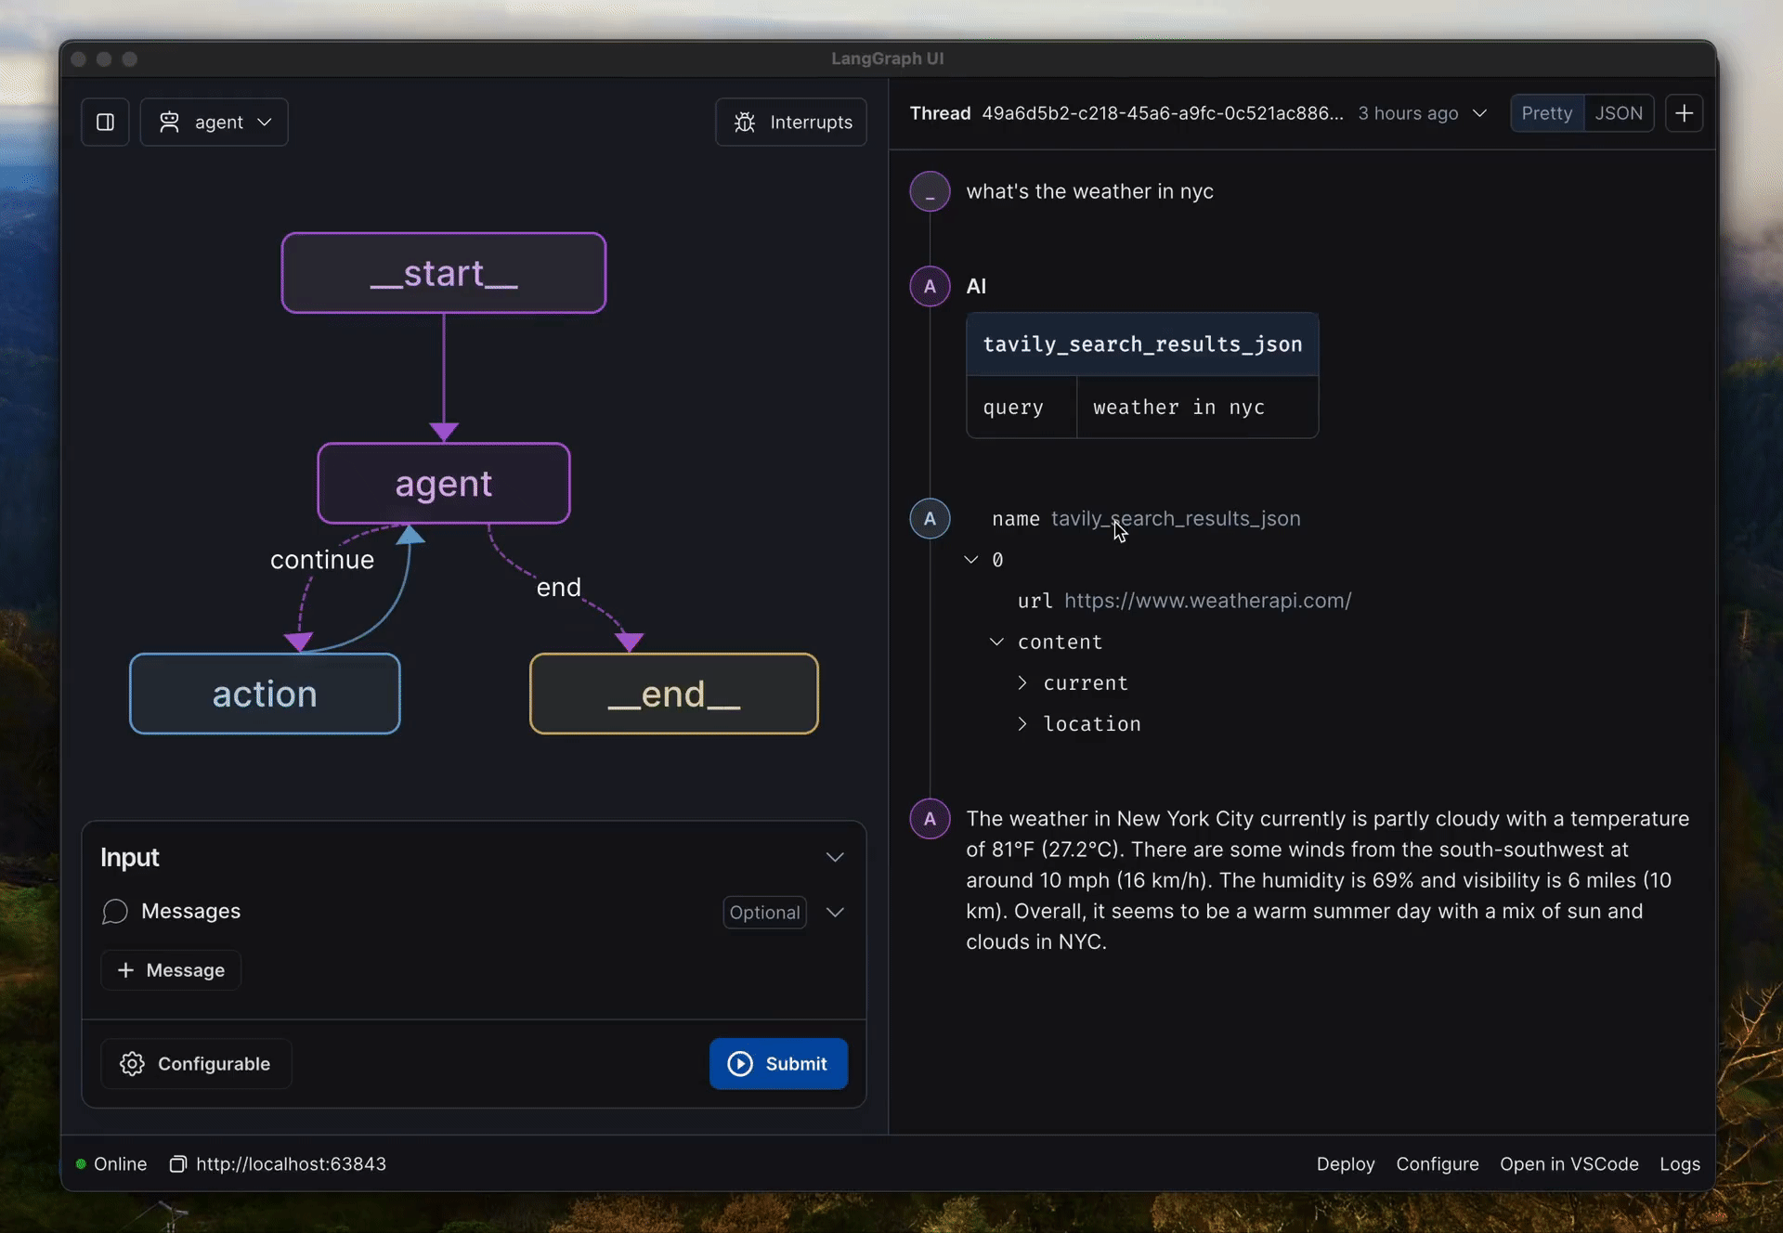Click the plus icon for new thread
Screen dimensions: 1783x1233
pos(1684,113)
